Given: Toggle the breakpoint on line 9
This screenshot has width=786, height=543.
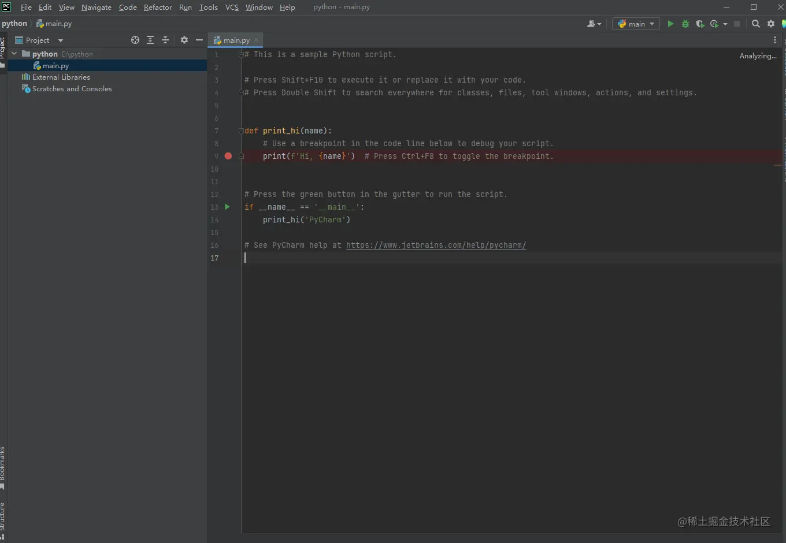Looking at the screenshot, I should 228,156.
